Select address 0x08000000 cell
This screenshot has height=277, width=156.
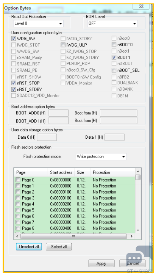click(61, 180)
